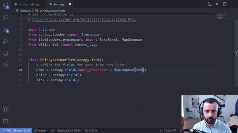Screen dimensions: 238x133
Task: Click the word remove_tags on import line
Action: point(86,45)
